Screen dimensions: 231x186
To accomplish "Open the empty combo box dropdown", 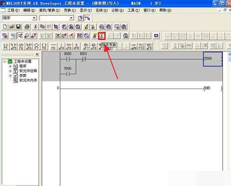I will point(71,18).
